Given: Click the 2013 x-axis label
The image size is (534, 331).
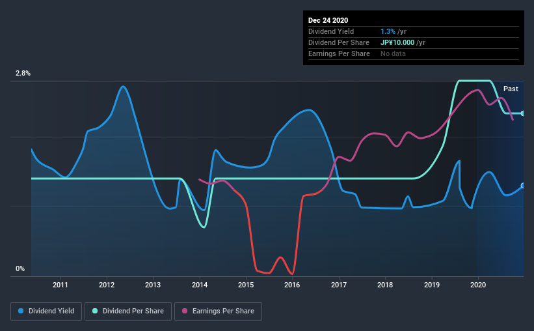Looking at the screenshot, I should [153, 285].
